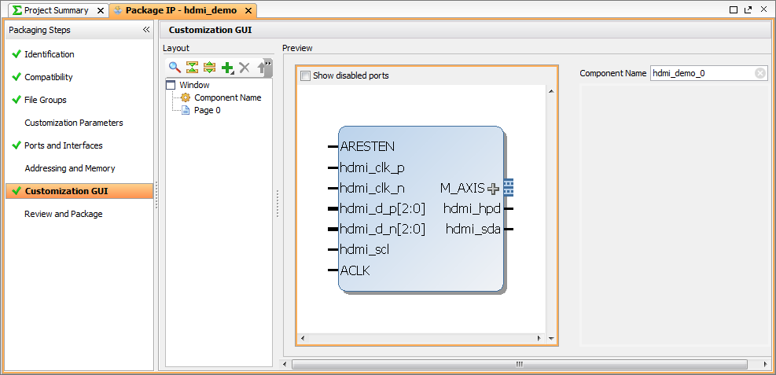Open the Ports and Interfaces step

(x=64, y=145)
